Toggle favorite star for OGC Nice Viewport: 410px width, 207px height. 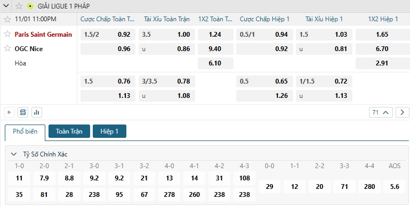click(7, 48)
